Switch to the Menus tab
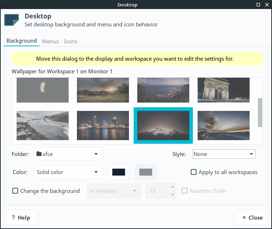 pyautogui.click(x=50, y=41)
